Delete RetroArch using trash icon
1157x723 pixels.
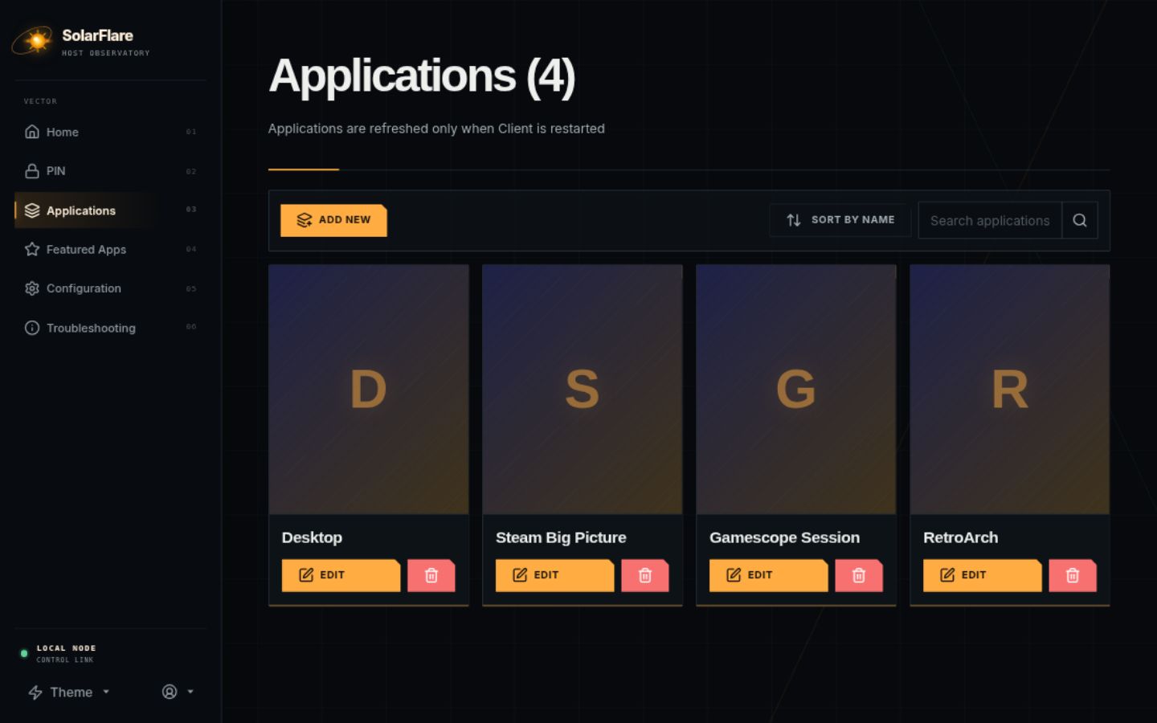[1073, 575]
